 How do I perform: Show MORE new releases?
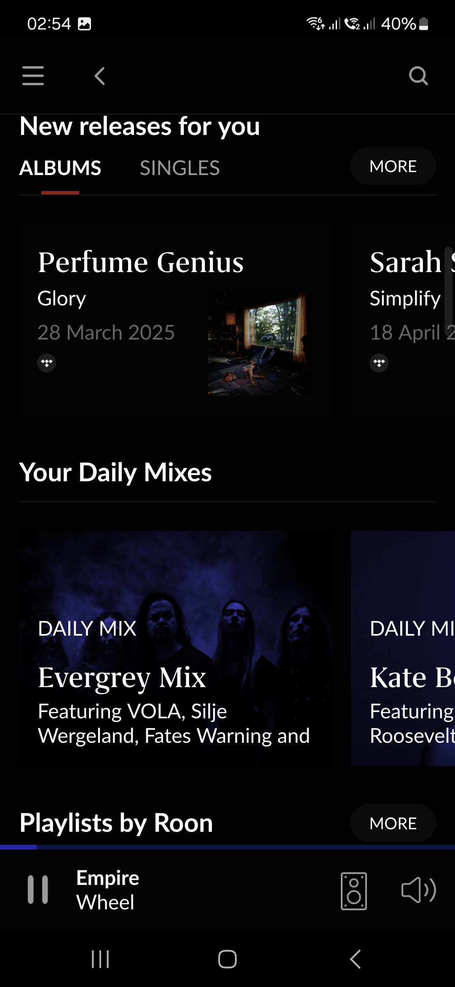point(393,166)
